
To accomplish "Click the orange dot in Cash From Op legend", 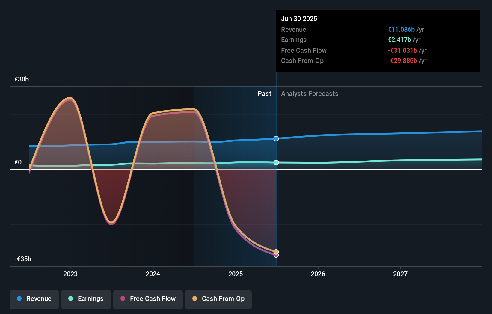I will [195, 298].
